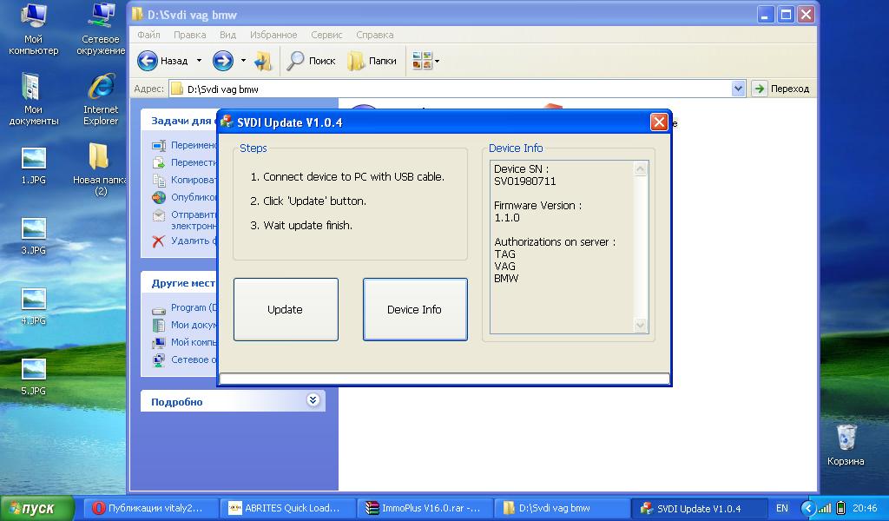Image resolution: width=889 pixels, height=521 pixels.
Task: Click the BMW authorization entry
Action: [x=506, y=279]
